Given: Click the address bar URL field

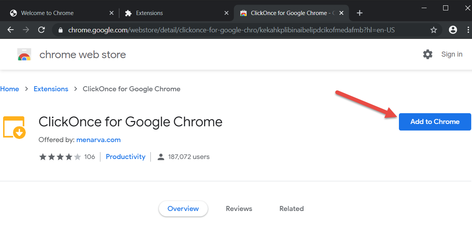Looking at the screenshot, I should pos(231,30).
